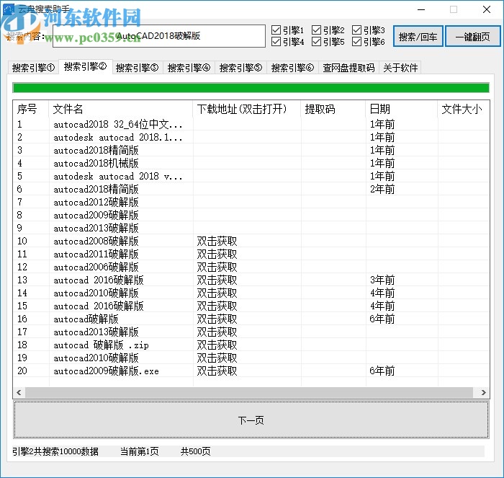Image resolution: width=504 pixels, height=478 pixels.
Task: Select row 6 'autocad2018精简版'
Action: click(x=251, y=190)
